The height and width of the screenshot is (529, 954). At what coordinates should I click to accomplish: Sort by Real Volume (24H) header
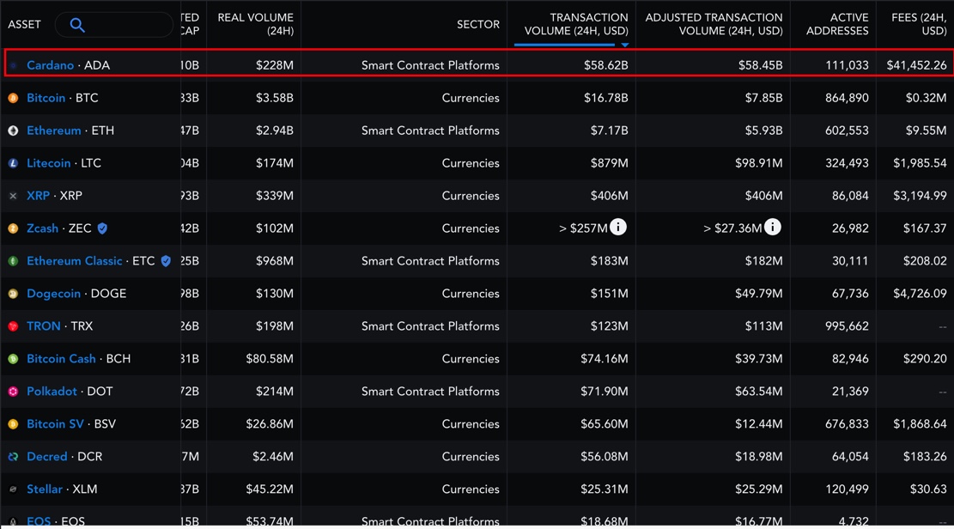click(x=256, y=24)
